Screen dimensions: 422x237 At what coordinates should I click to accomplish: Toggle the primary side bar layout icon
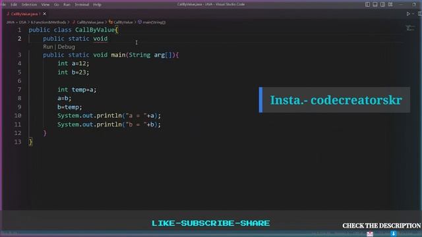coord(367,5)
